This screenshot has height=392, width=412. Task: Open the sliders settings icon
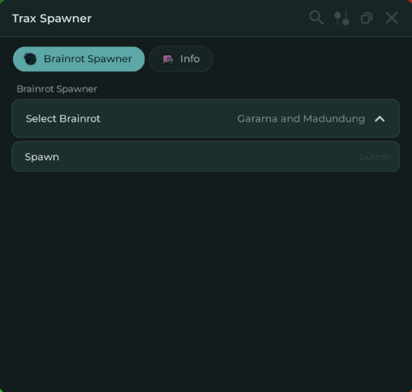[341, 18]
